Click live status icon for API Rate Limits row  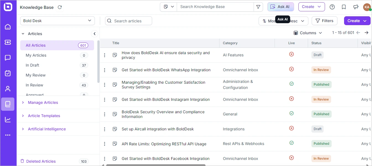pyautogui.click(x=291, y=143)
